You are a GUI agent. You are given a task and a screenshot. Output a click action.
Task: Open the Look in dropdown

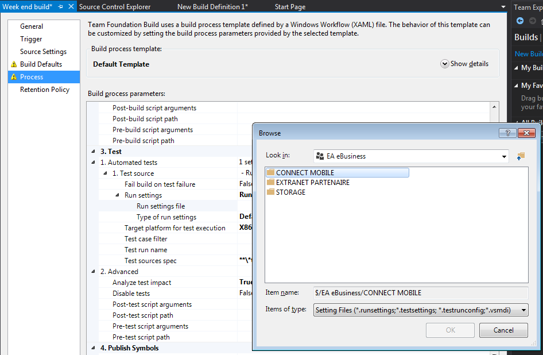click(504, 157)
